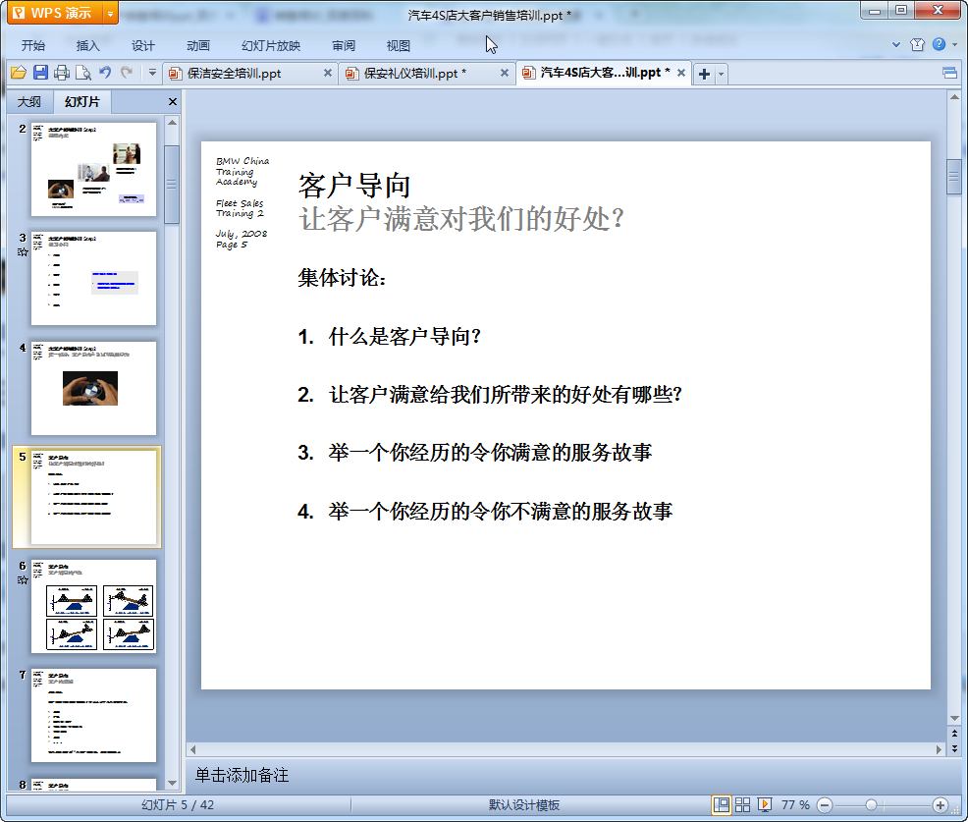The width and height of the screenshot is (968, 822).
Task: Expand the quick access toolbar dropdown
Action: 152,73
